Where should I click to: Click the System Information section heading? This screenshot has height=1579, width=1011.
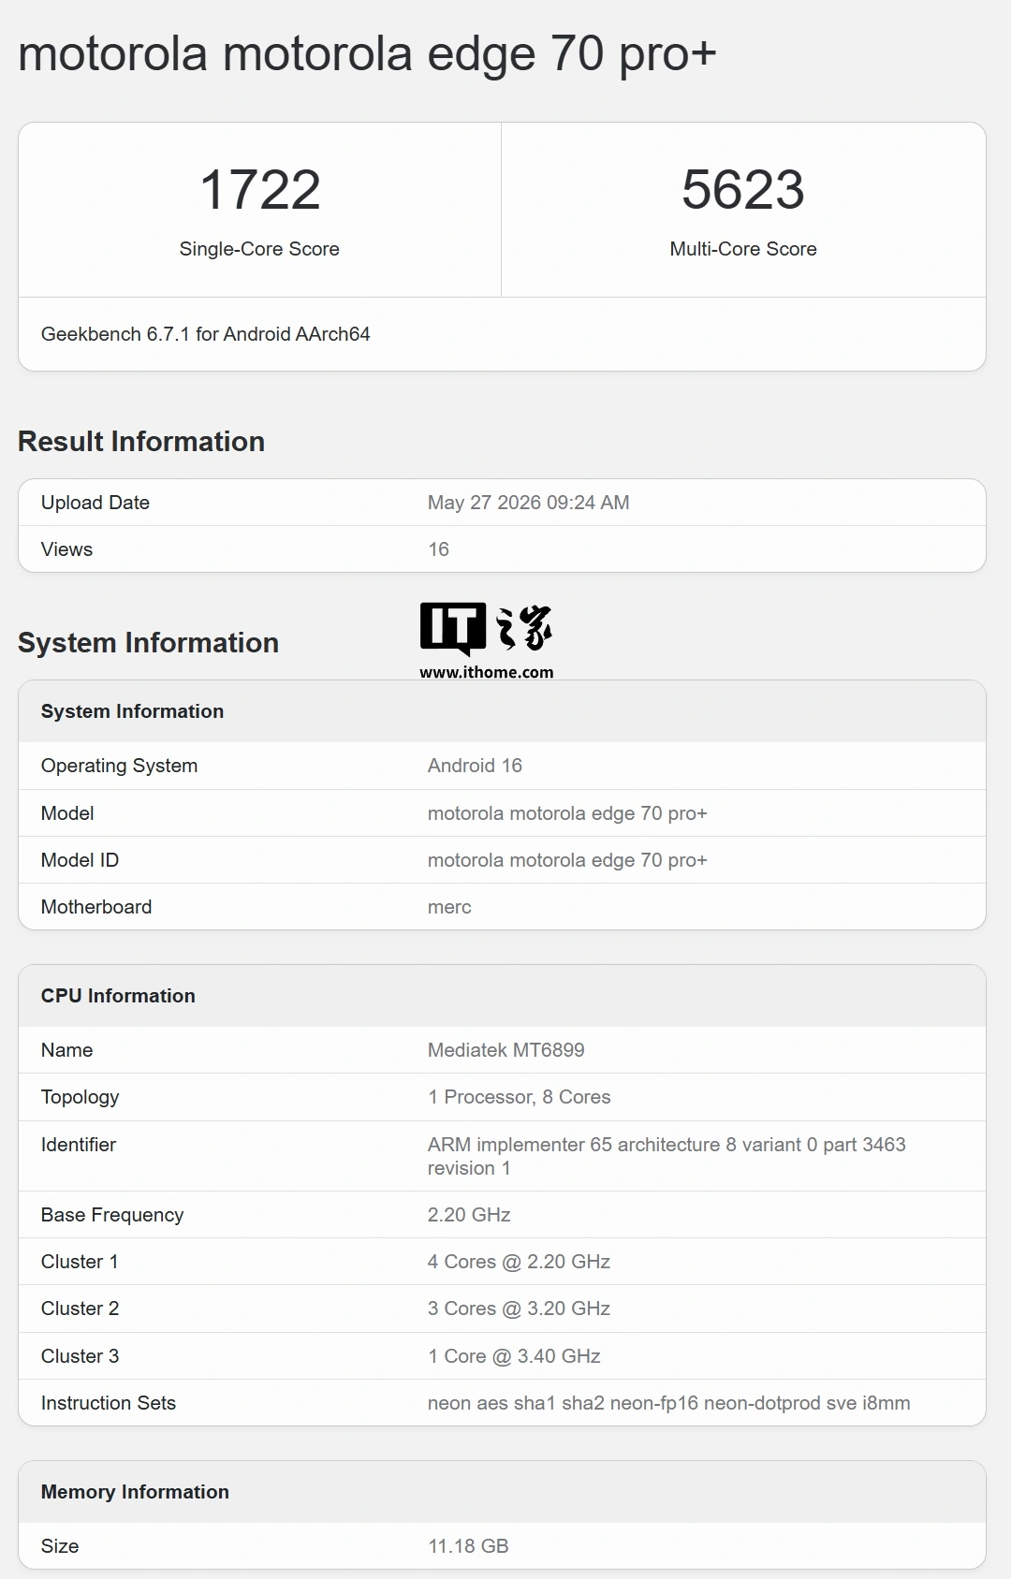click(x=148, y=643)
